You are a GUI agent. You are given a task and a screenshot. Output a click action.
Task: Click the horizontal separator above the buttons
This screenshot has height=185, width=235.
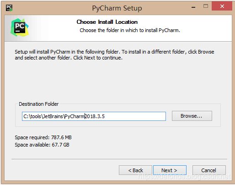[x=119, y=159]
